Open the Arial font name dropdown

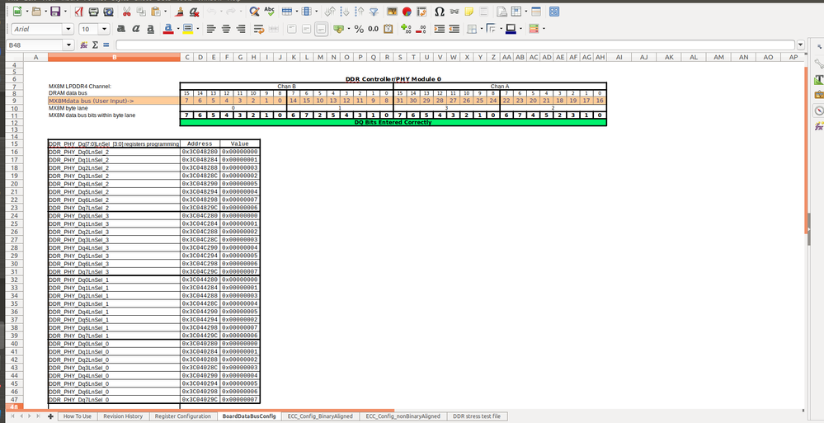pos(68,30)
